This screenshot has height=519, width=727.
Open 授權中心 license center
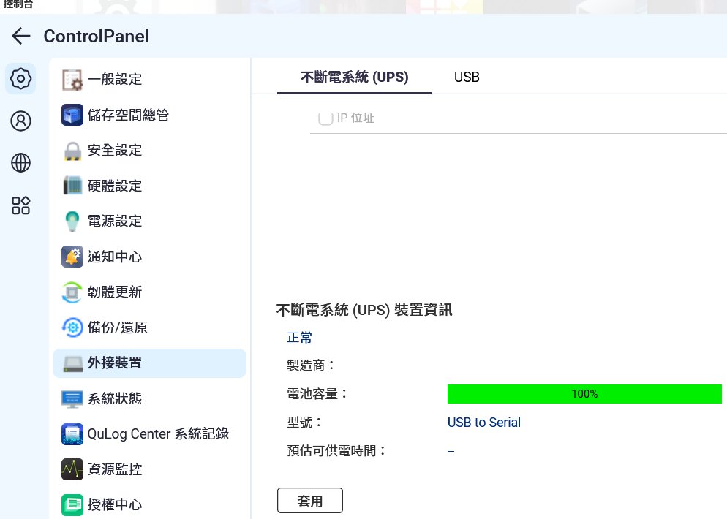pyautogui.click(x=115, y=504)
